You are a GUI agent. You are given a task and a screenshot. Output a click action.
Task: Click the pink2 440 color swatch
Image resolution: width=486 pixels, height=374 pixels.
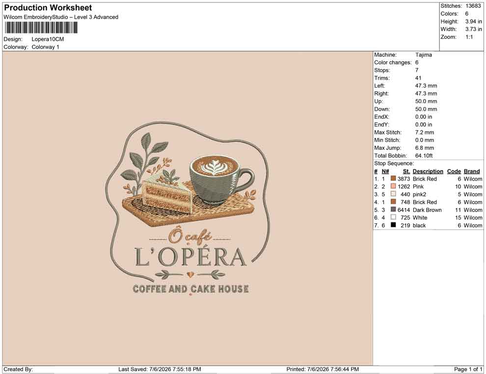tap(393, 194)
